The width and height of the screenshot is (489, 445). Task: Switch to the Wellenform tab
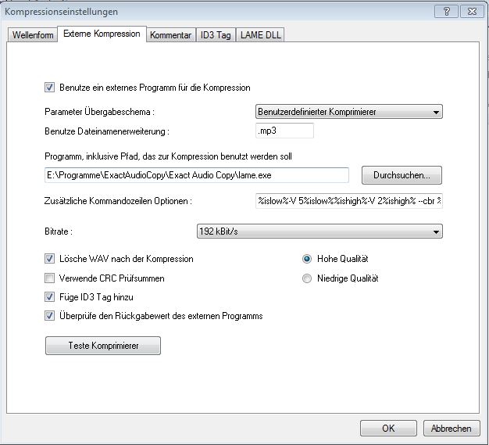click(x=33, y=35)
